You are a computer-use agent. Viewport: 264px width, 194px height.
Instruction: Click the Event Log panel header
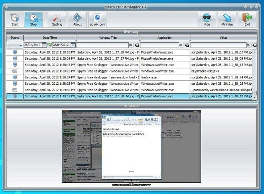point(131,32)
